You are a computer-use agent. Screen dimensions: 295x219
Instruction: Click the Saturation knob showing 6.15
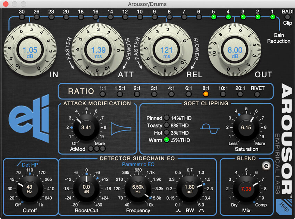click(246, 128)
